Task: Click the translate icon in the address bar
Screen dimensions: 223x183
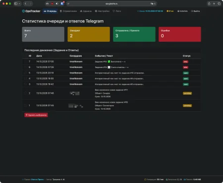Action: (152, 3)
